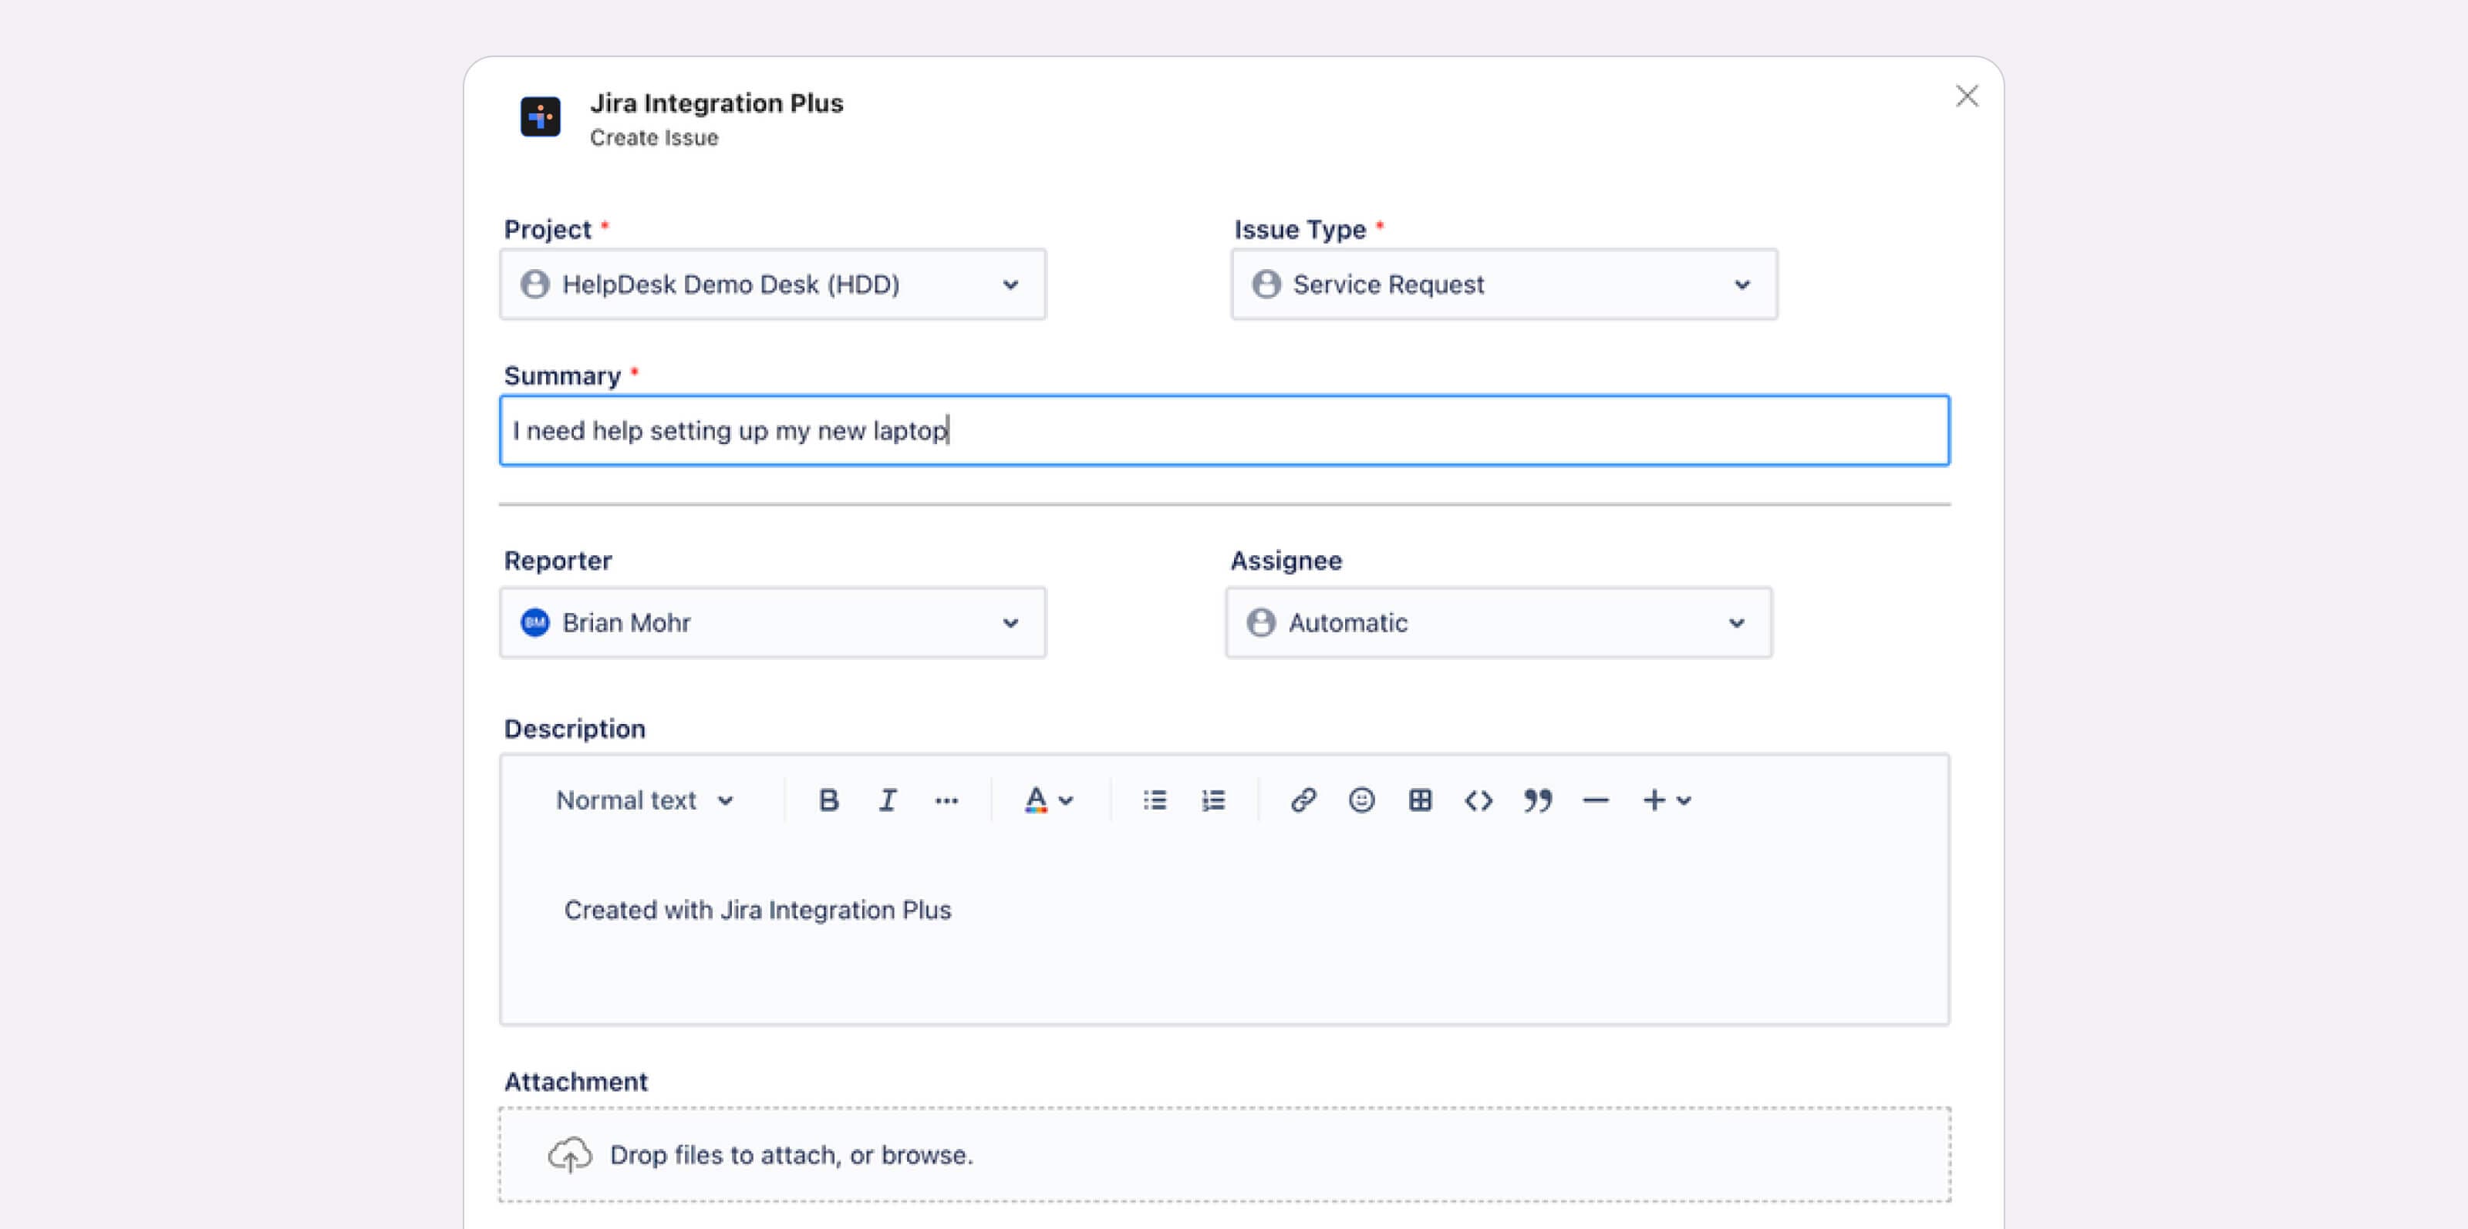Open the Normal text style dropdown

click(645, 800)
